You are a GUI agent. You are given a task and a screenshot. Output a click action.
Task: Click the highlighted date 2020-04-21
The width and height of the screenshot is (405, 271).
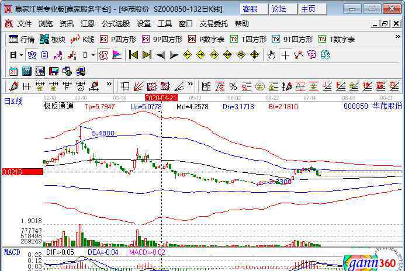pyautogui.click(x=161, y=98)
